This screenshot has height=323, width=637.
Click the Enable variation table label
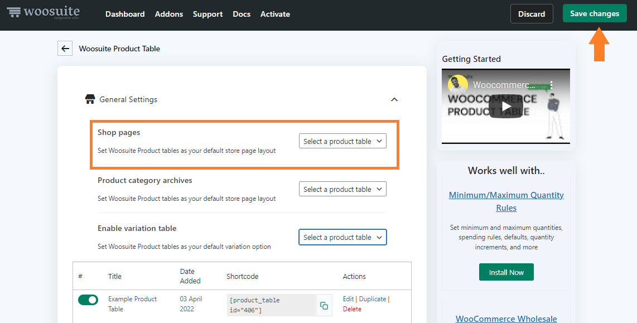click(x=137, y=228)
